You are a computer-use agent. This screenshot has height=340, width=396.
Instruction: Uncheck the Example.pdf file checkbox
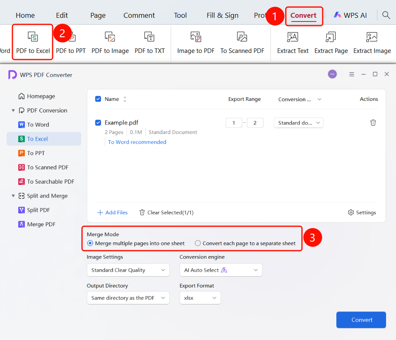(98, 122)
